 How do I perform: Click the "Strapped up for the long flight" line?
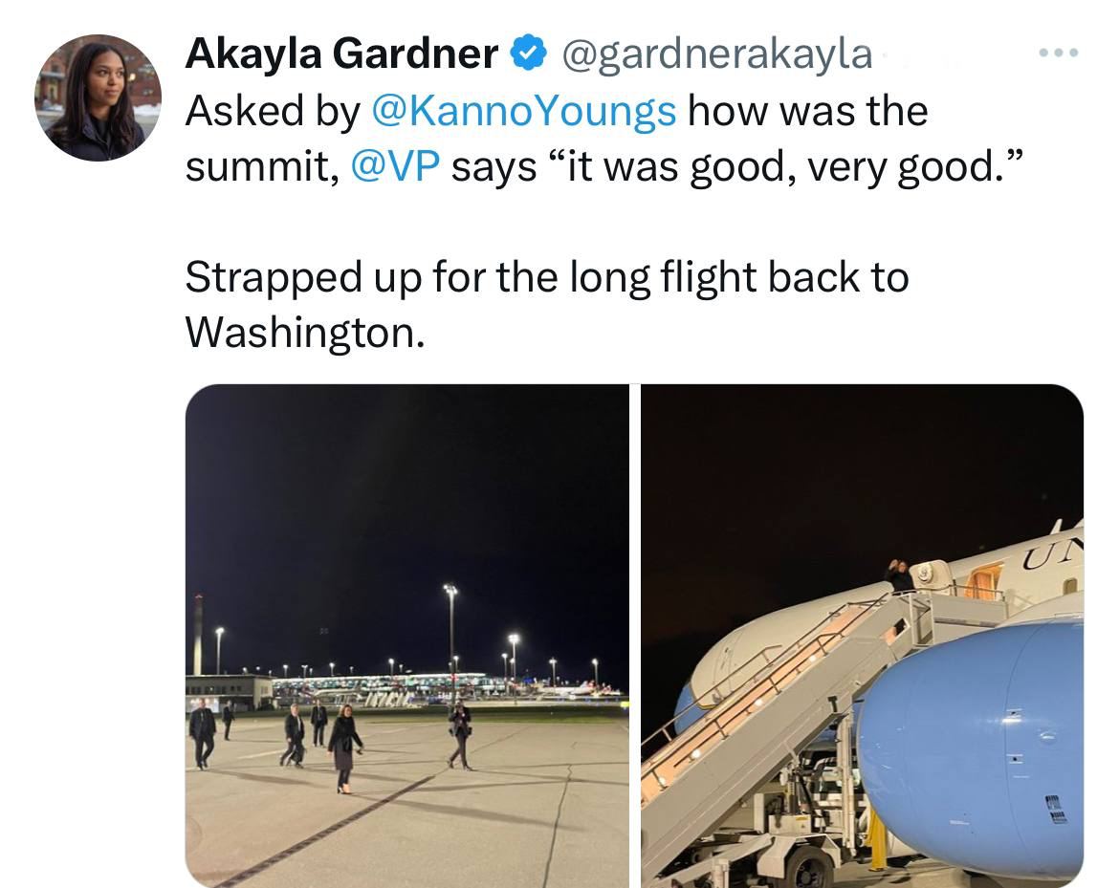coord(546,277)
